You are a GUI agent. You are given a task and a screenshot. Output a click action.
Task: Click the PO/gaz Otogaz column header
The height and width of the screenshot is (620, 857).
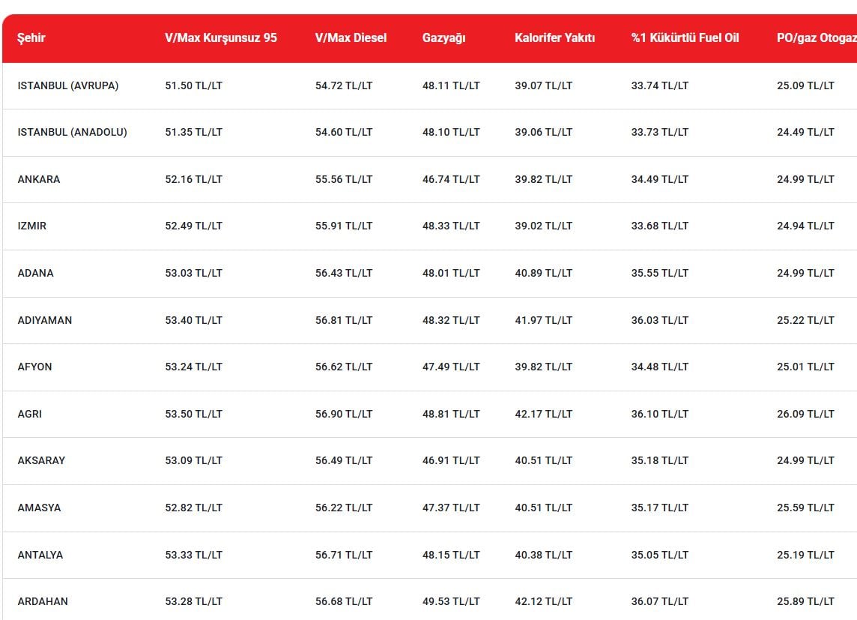(x=817, y=37)
